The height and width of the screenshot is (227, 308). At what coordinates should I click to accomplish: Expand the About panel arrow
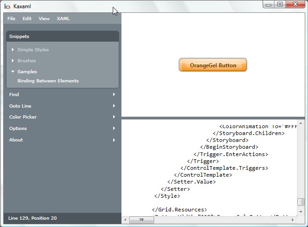pos(114,140)
